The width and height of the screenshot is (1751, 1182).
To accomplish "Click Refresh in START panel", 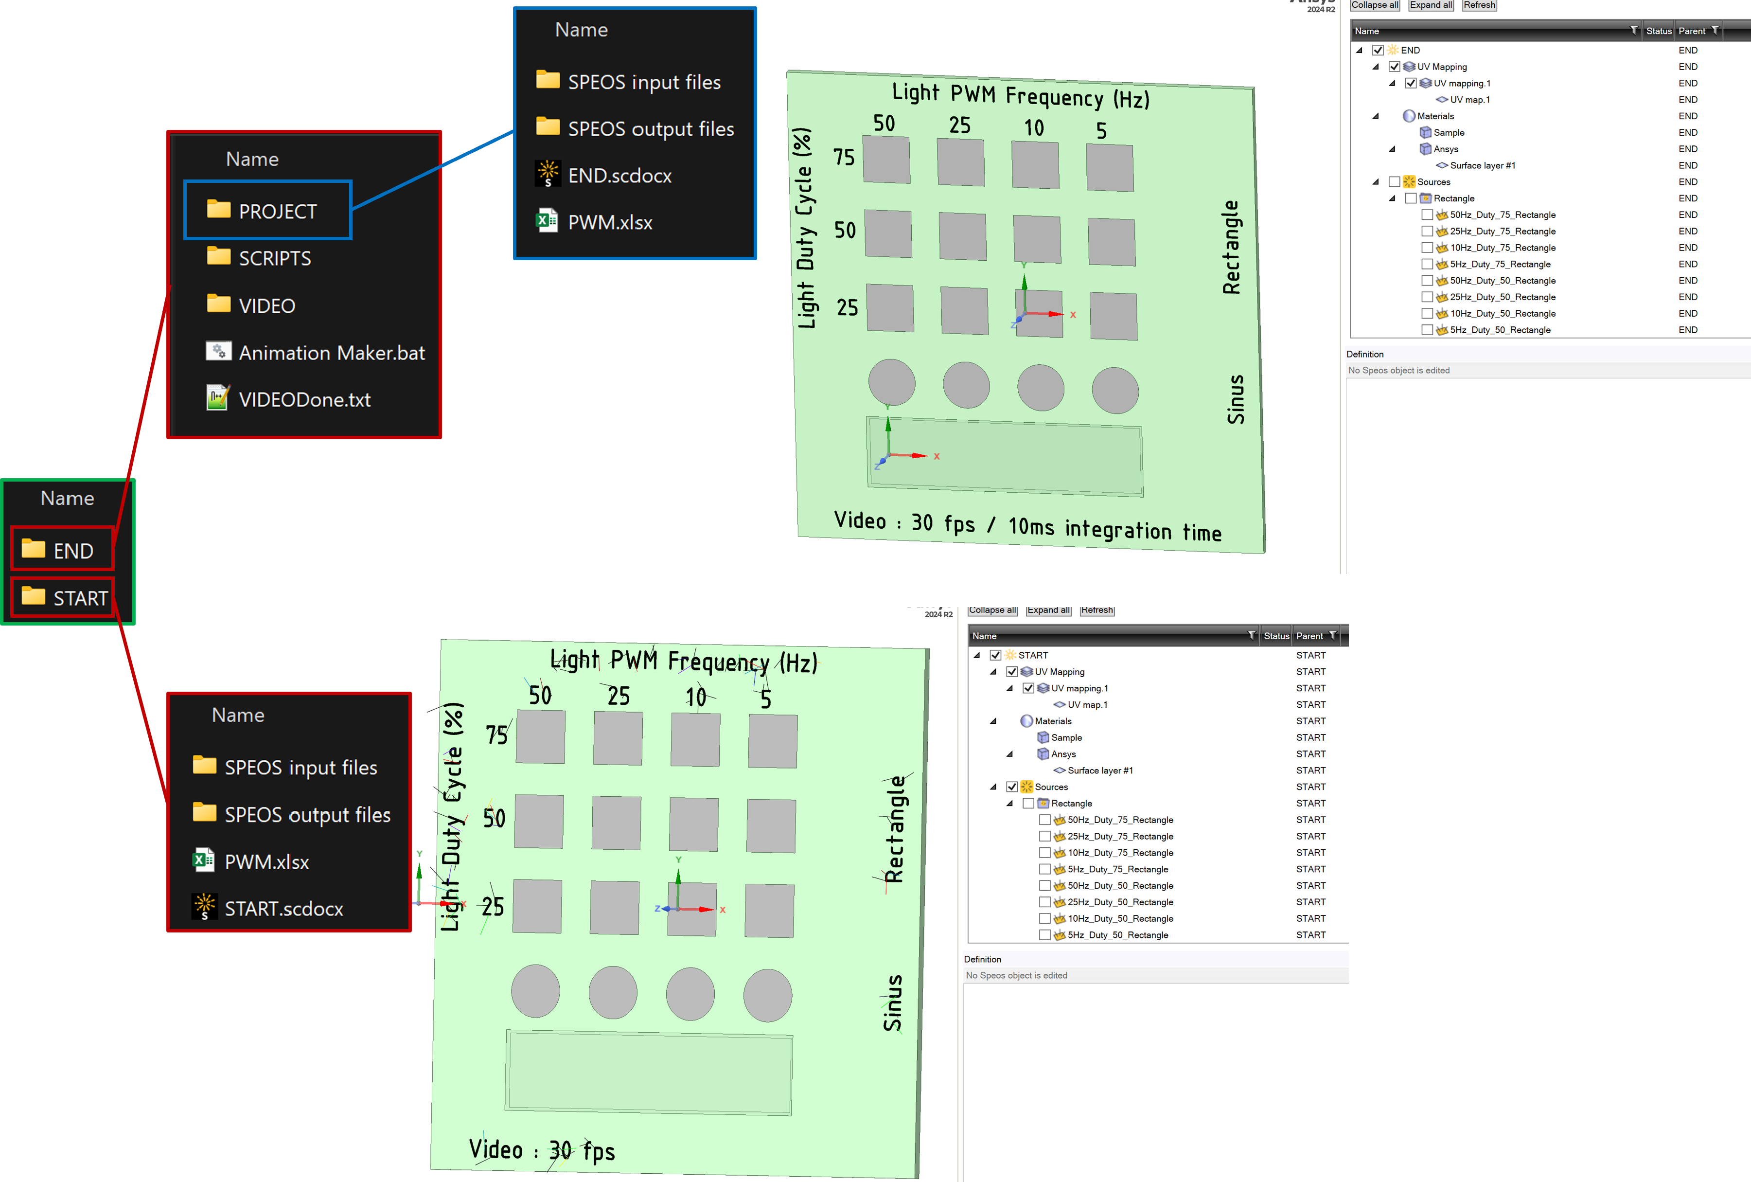I will coord(1097,610).
